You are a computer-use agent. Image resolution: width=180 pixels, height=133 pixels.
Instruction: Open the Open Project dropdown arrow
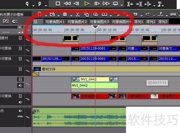point(59,16)
